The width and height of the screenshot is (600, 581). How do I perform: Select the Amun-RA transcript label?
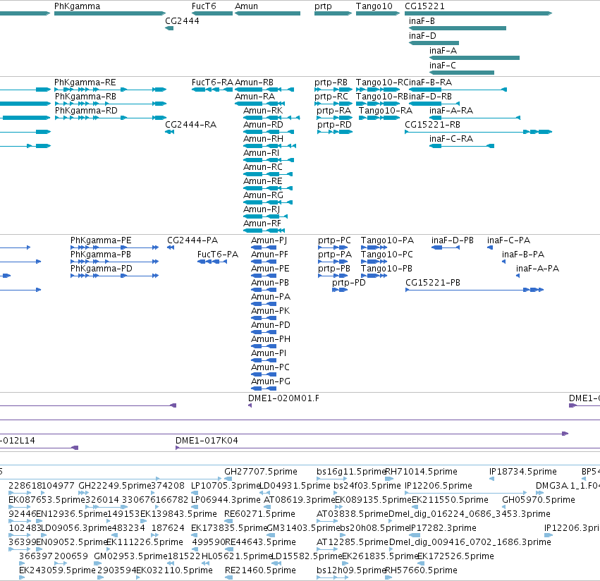pos(255,97)
